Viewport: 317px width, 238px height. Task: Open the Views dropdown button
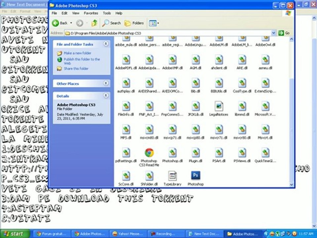coord(154,23)
